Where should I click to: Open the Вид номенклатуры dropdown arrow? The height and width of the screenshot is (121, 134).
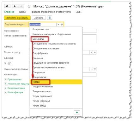coord(58,25)
